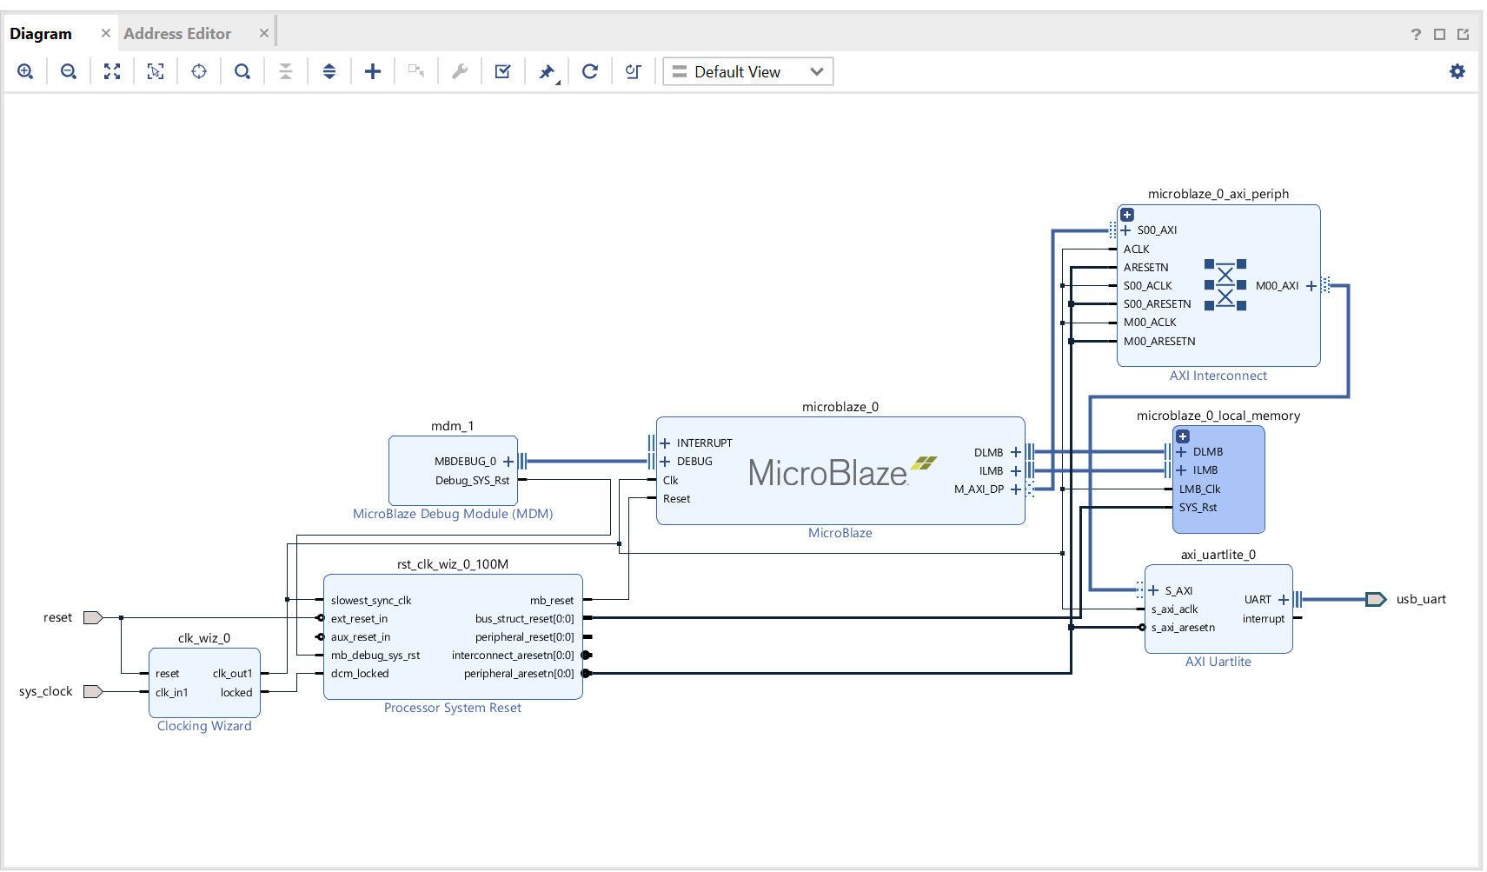The image size is (1487, 872).
Task: Expand the microblaze_0_axi_periph hierarchy block
Action: [1127, 215]
